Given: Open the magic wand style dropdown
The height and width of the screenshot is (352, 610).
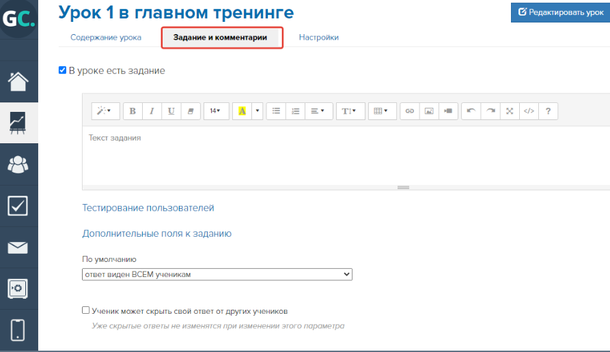Looking at the screenshot, I should (x=105, y=111).
